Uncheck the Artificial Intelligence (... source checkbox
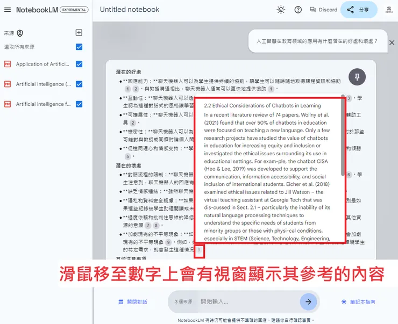398x324 pixels. pyautogui.click(x=79, y=84)
